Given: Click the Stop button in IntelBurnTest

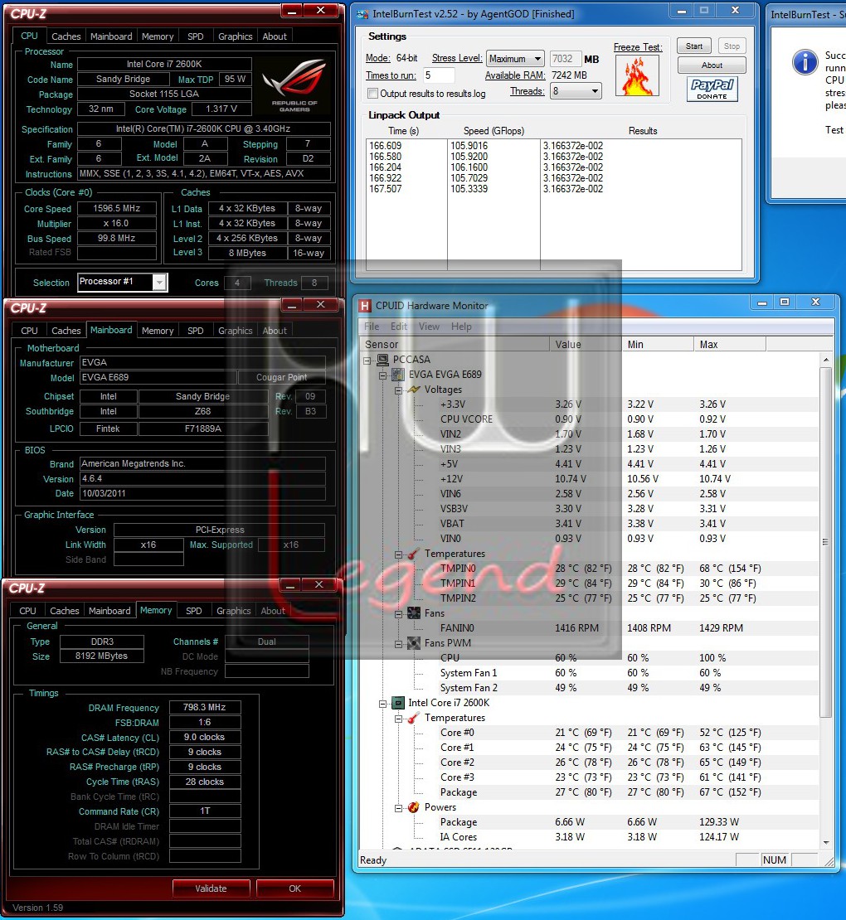Looking at the screenshot, I should [x=732, y=46].
